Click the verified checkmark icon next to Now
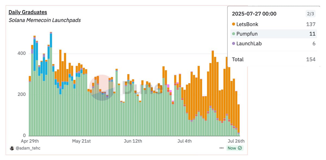326x160 pixels. click(240, 148)
